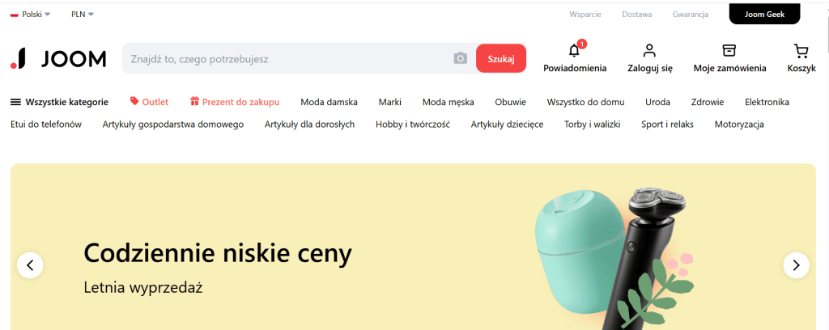
Task: Click the red Szukaj button
Action: [x=501, y=58]
